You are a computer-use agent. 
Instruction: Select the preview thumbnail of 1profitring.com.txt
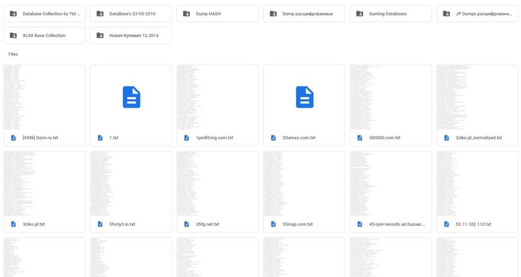(x=217, y=97)
